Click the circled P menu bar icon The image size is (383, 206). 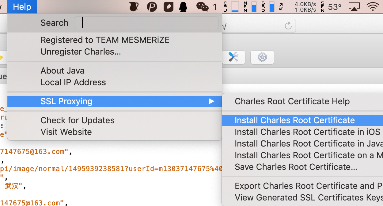[x=152, y=6]
